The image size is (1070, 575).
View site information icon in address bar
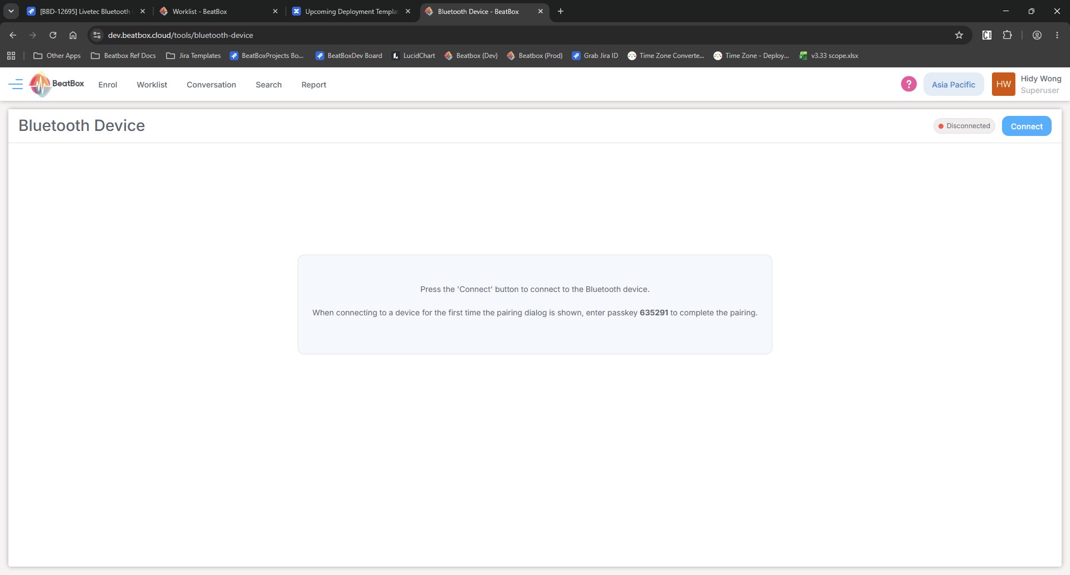(x=97, y=35)
